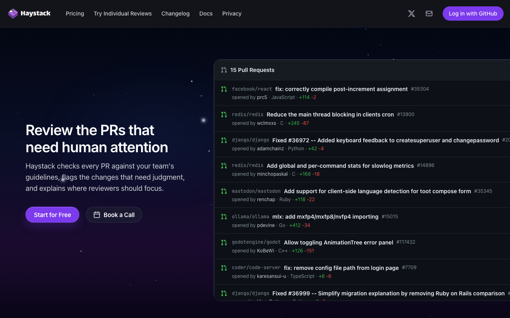Click the diff stats '+245 -87'

point(297,123)
